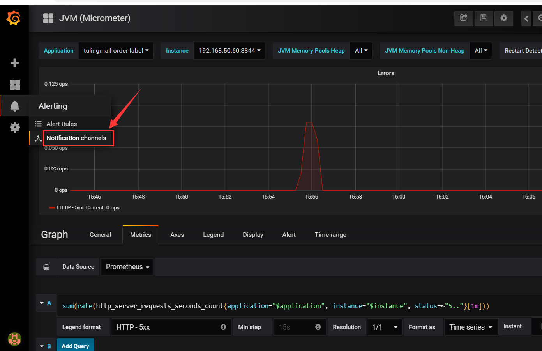Open the Alerting bell icon in sidebar
Image resolution: width=542 pixels, height=351 pixels.
click(14, 106)
